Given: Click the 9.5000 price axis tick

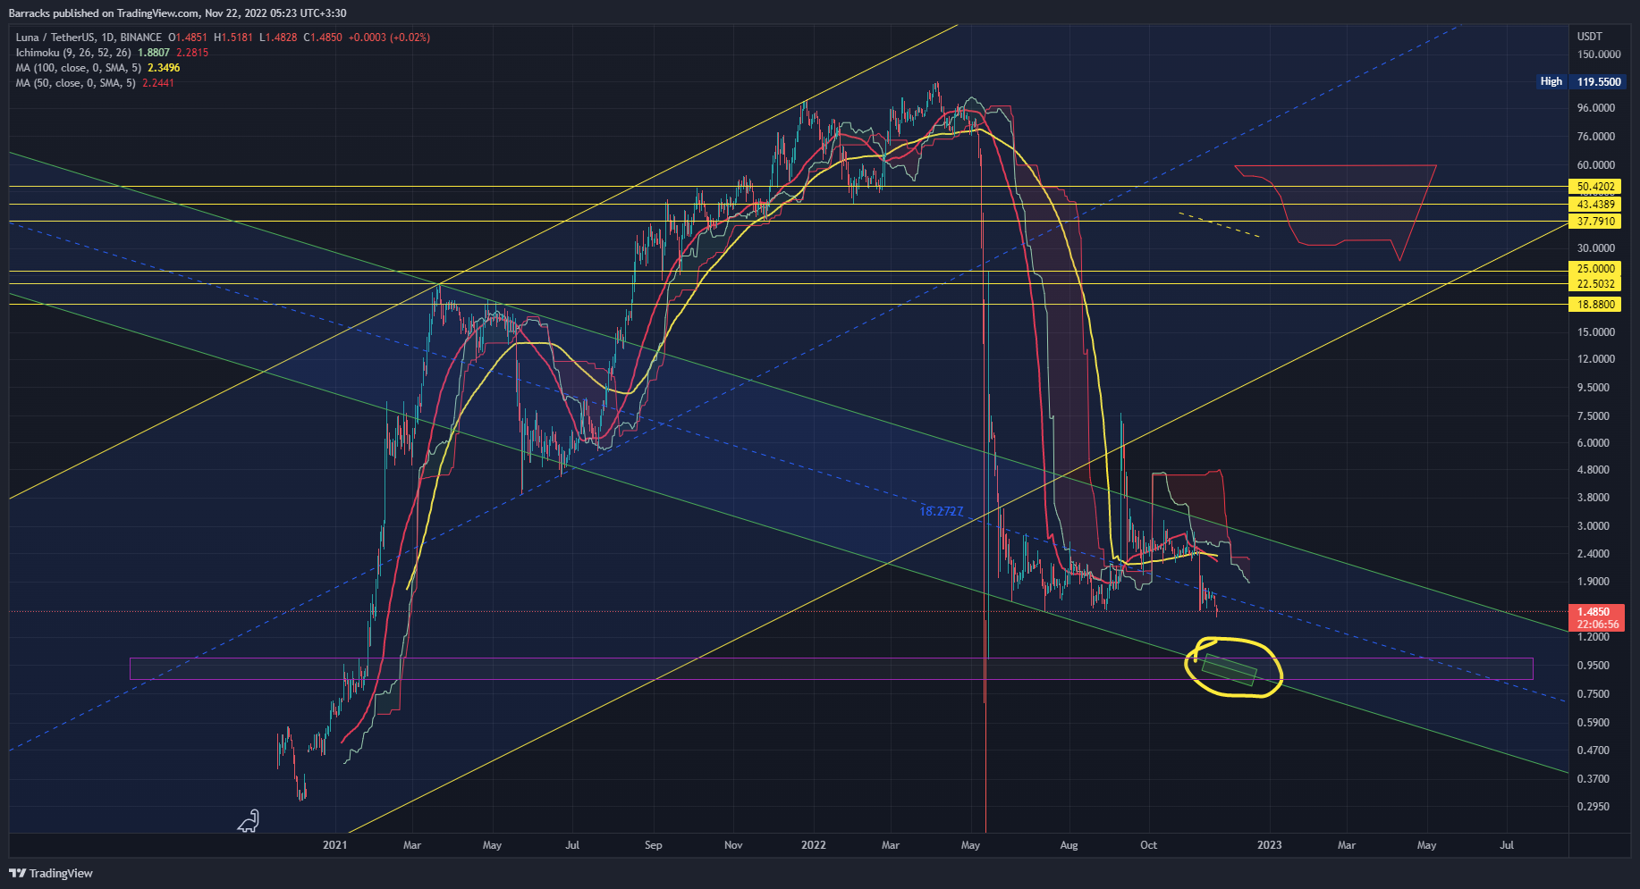Looking at the screenshot, I should pos(1594,388).
